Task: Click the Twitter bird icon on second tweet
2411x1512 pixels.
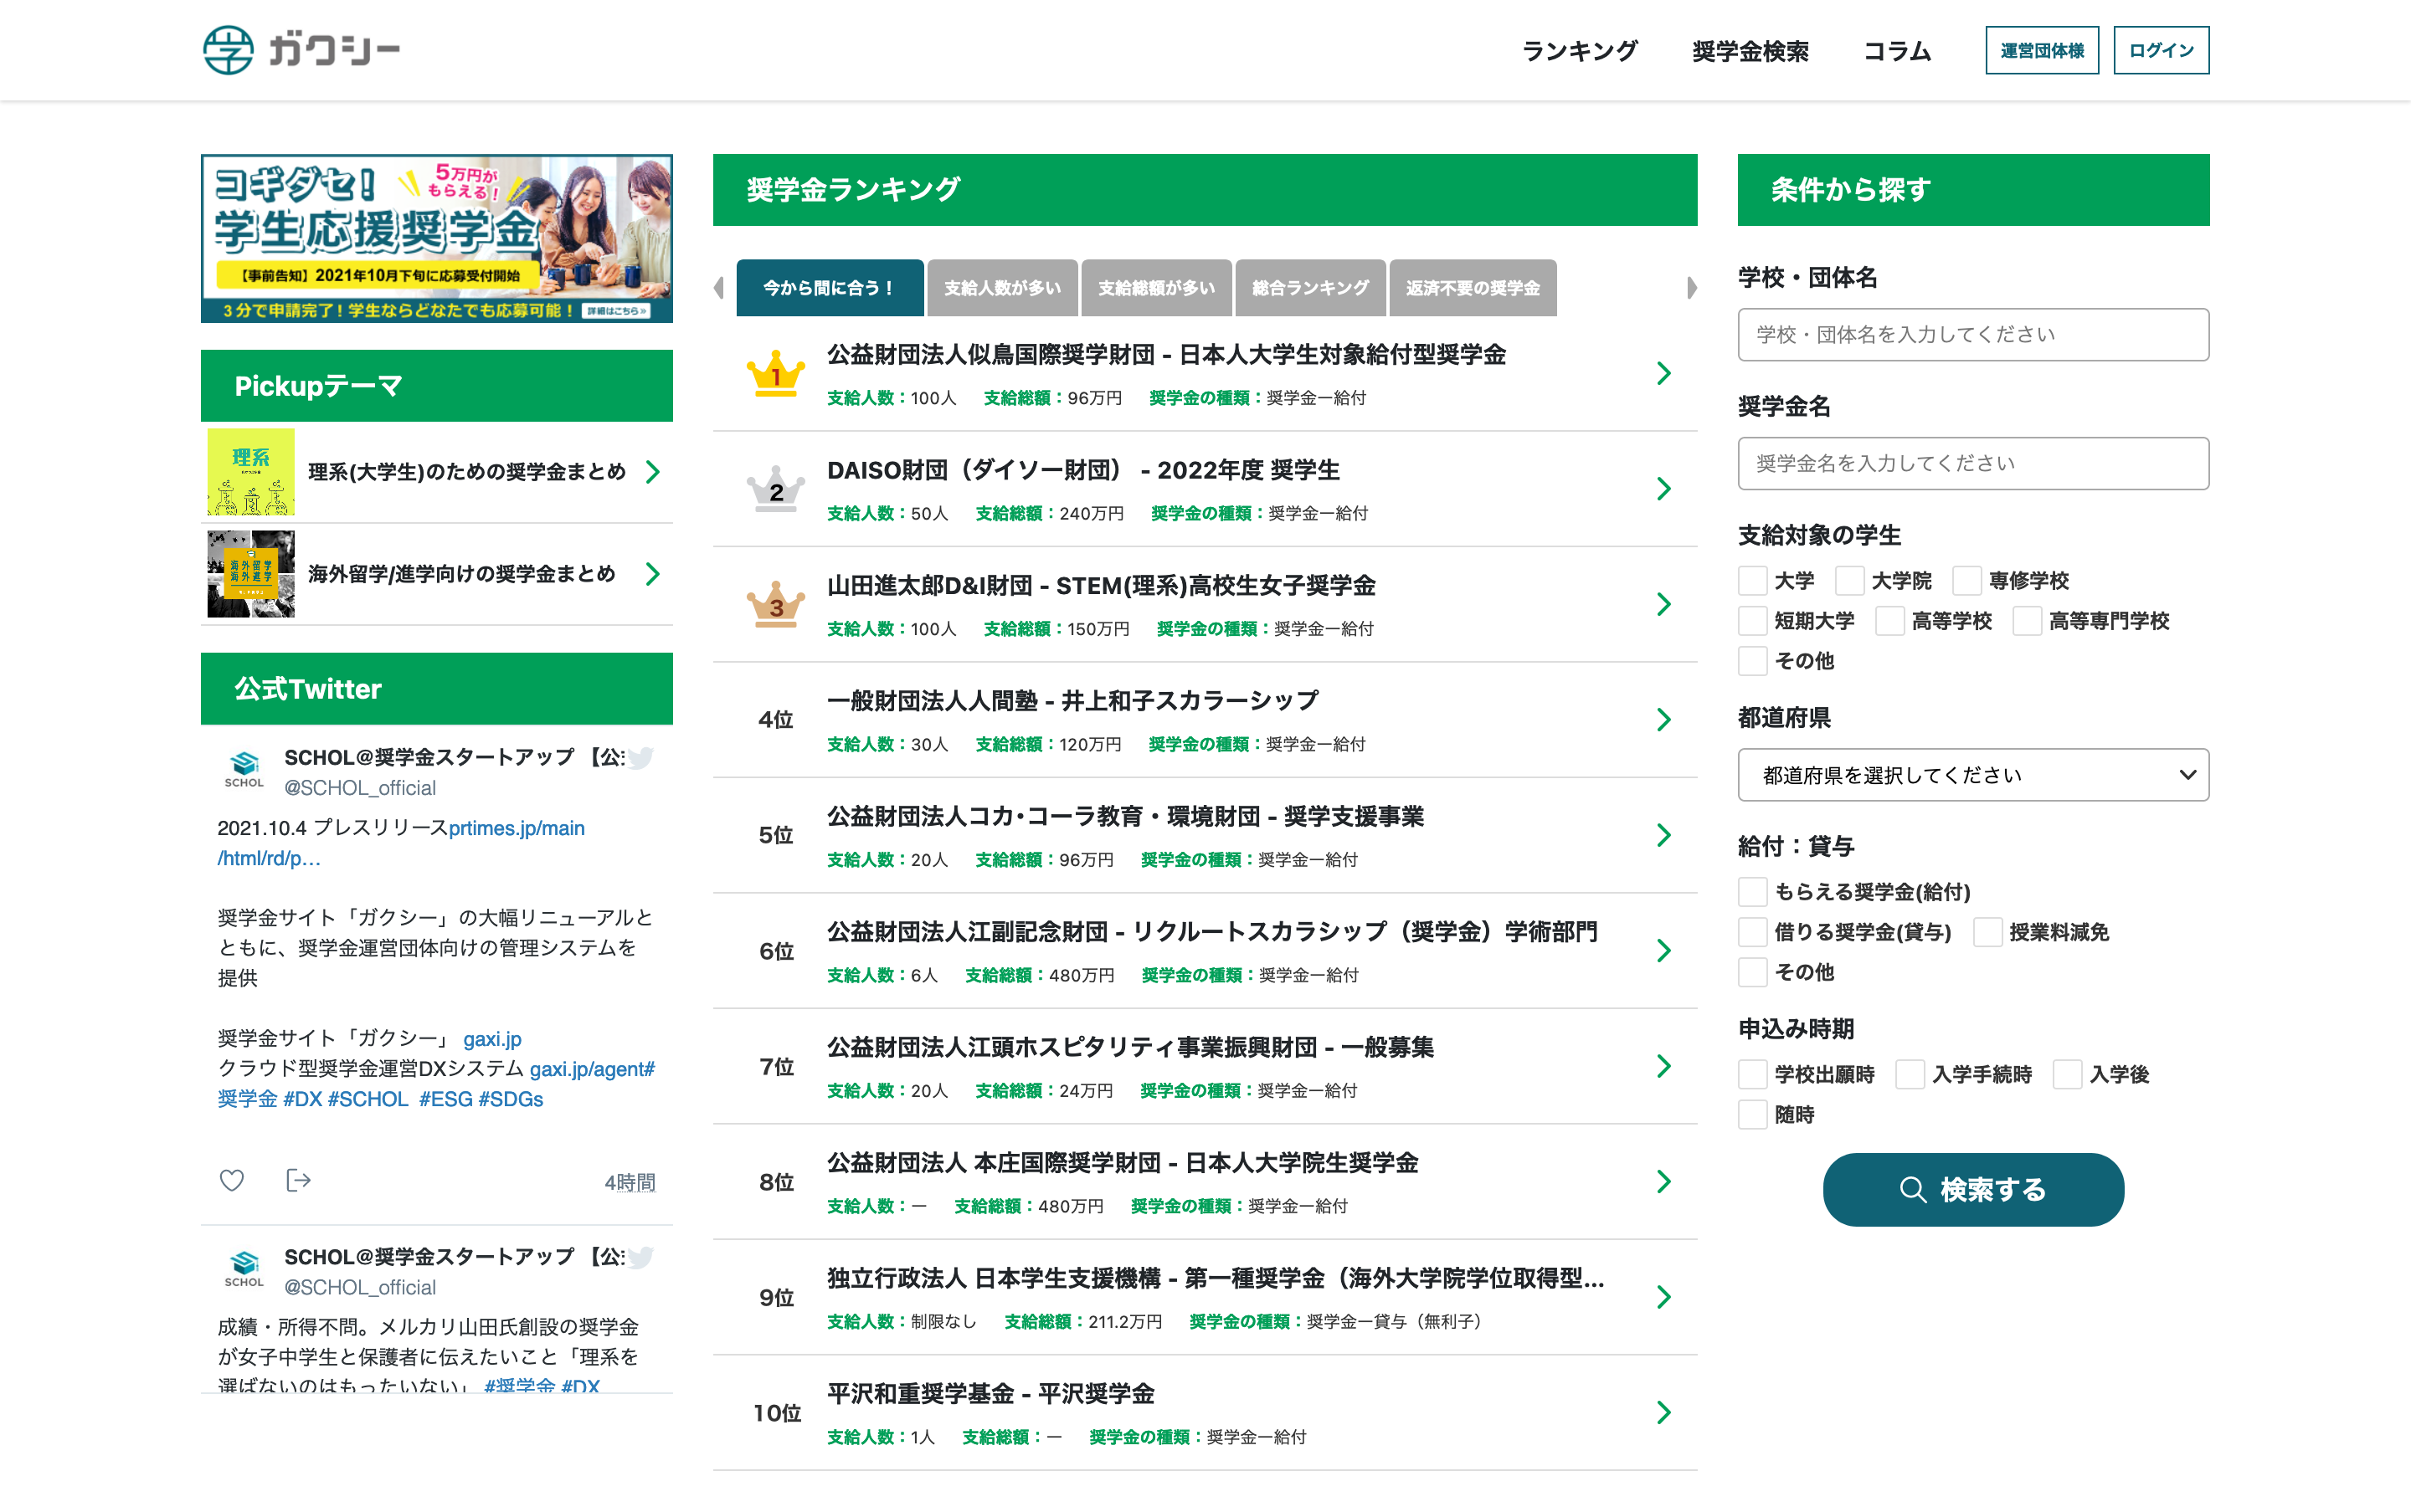Action: click(641, 1257)
